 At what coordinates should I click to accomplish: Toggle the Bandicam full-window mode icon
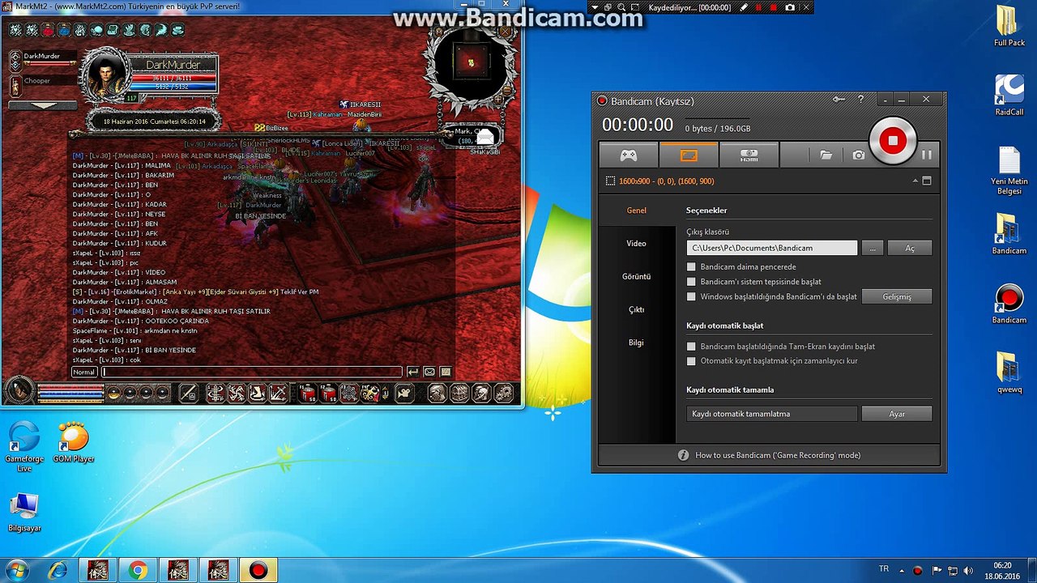pos(927,181)
